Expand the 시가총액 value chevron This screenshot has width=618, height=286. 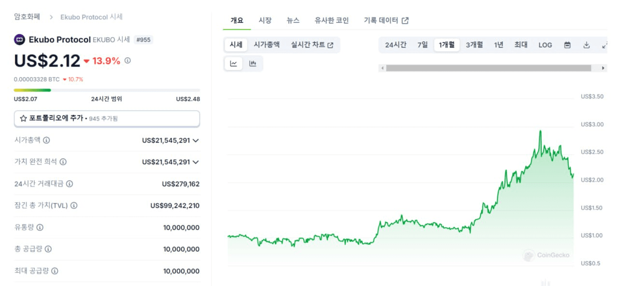click(196, 141)
